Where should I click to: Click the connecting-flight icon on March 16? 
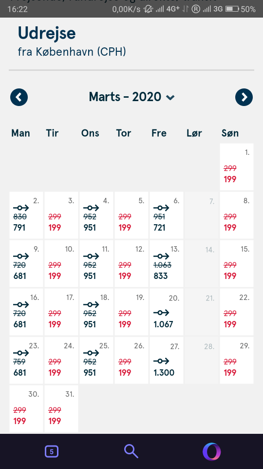click(21, 304)
